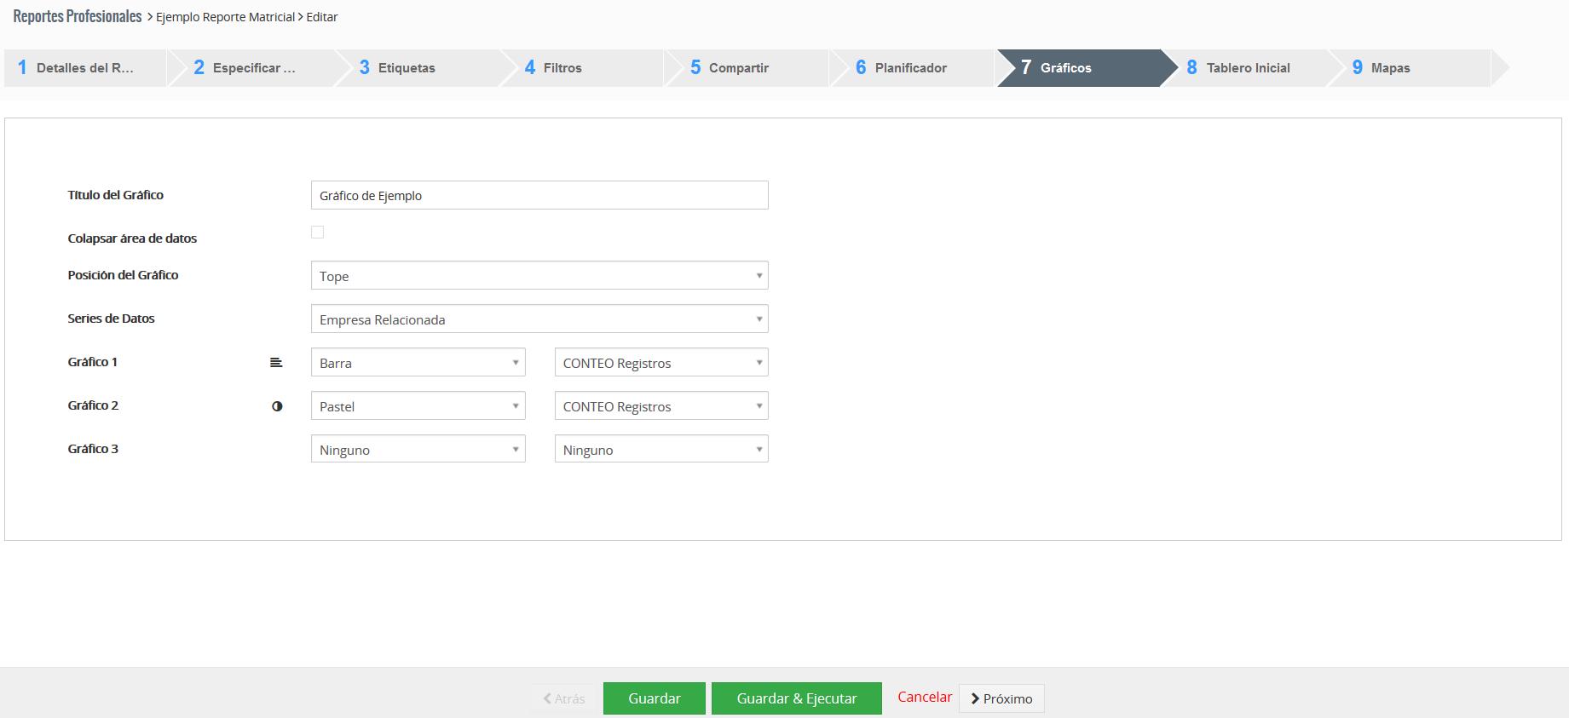Open Gráfico 2 chart type dropdown (Pastel)
1569x718 pixels.
[x=418, y=406]
